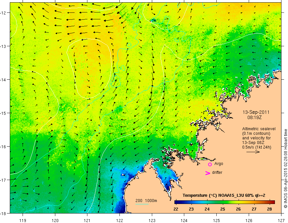The image size is (288, 223).
Task: Click the longitude axis label '120'
Action: click(55, 220)
